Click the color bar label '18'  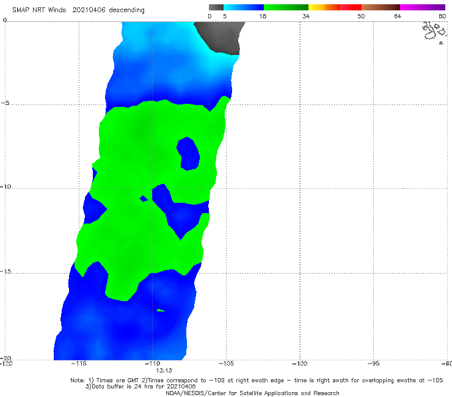point(263,16)
